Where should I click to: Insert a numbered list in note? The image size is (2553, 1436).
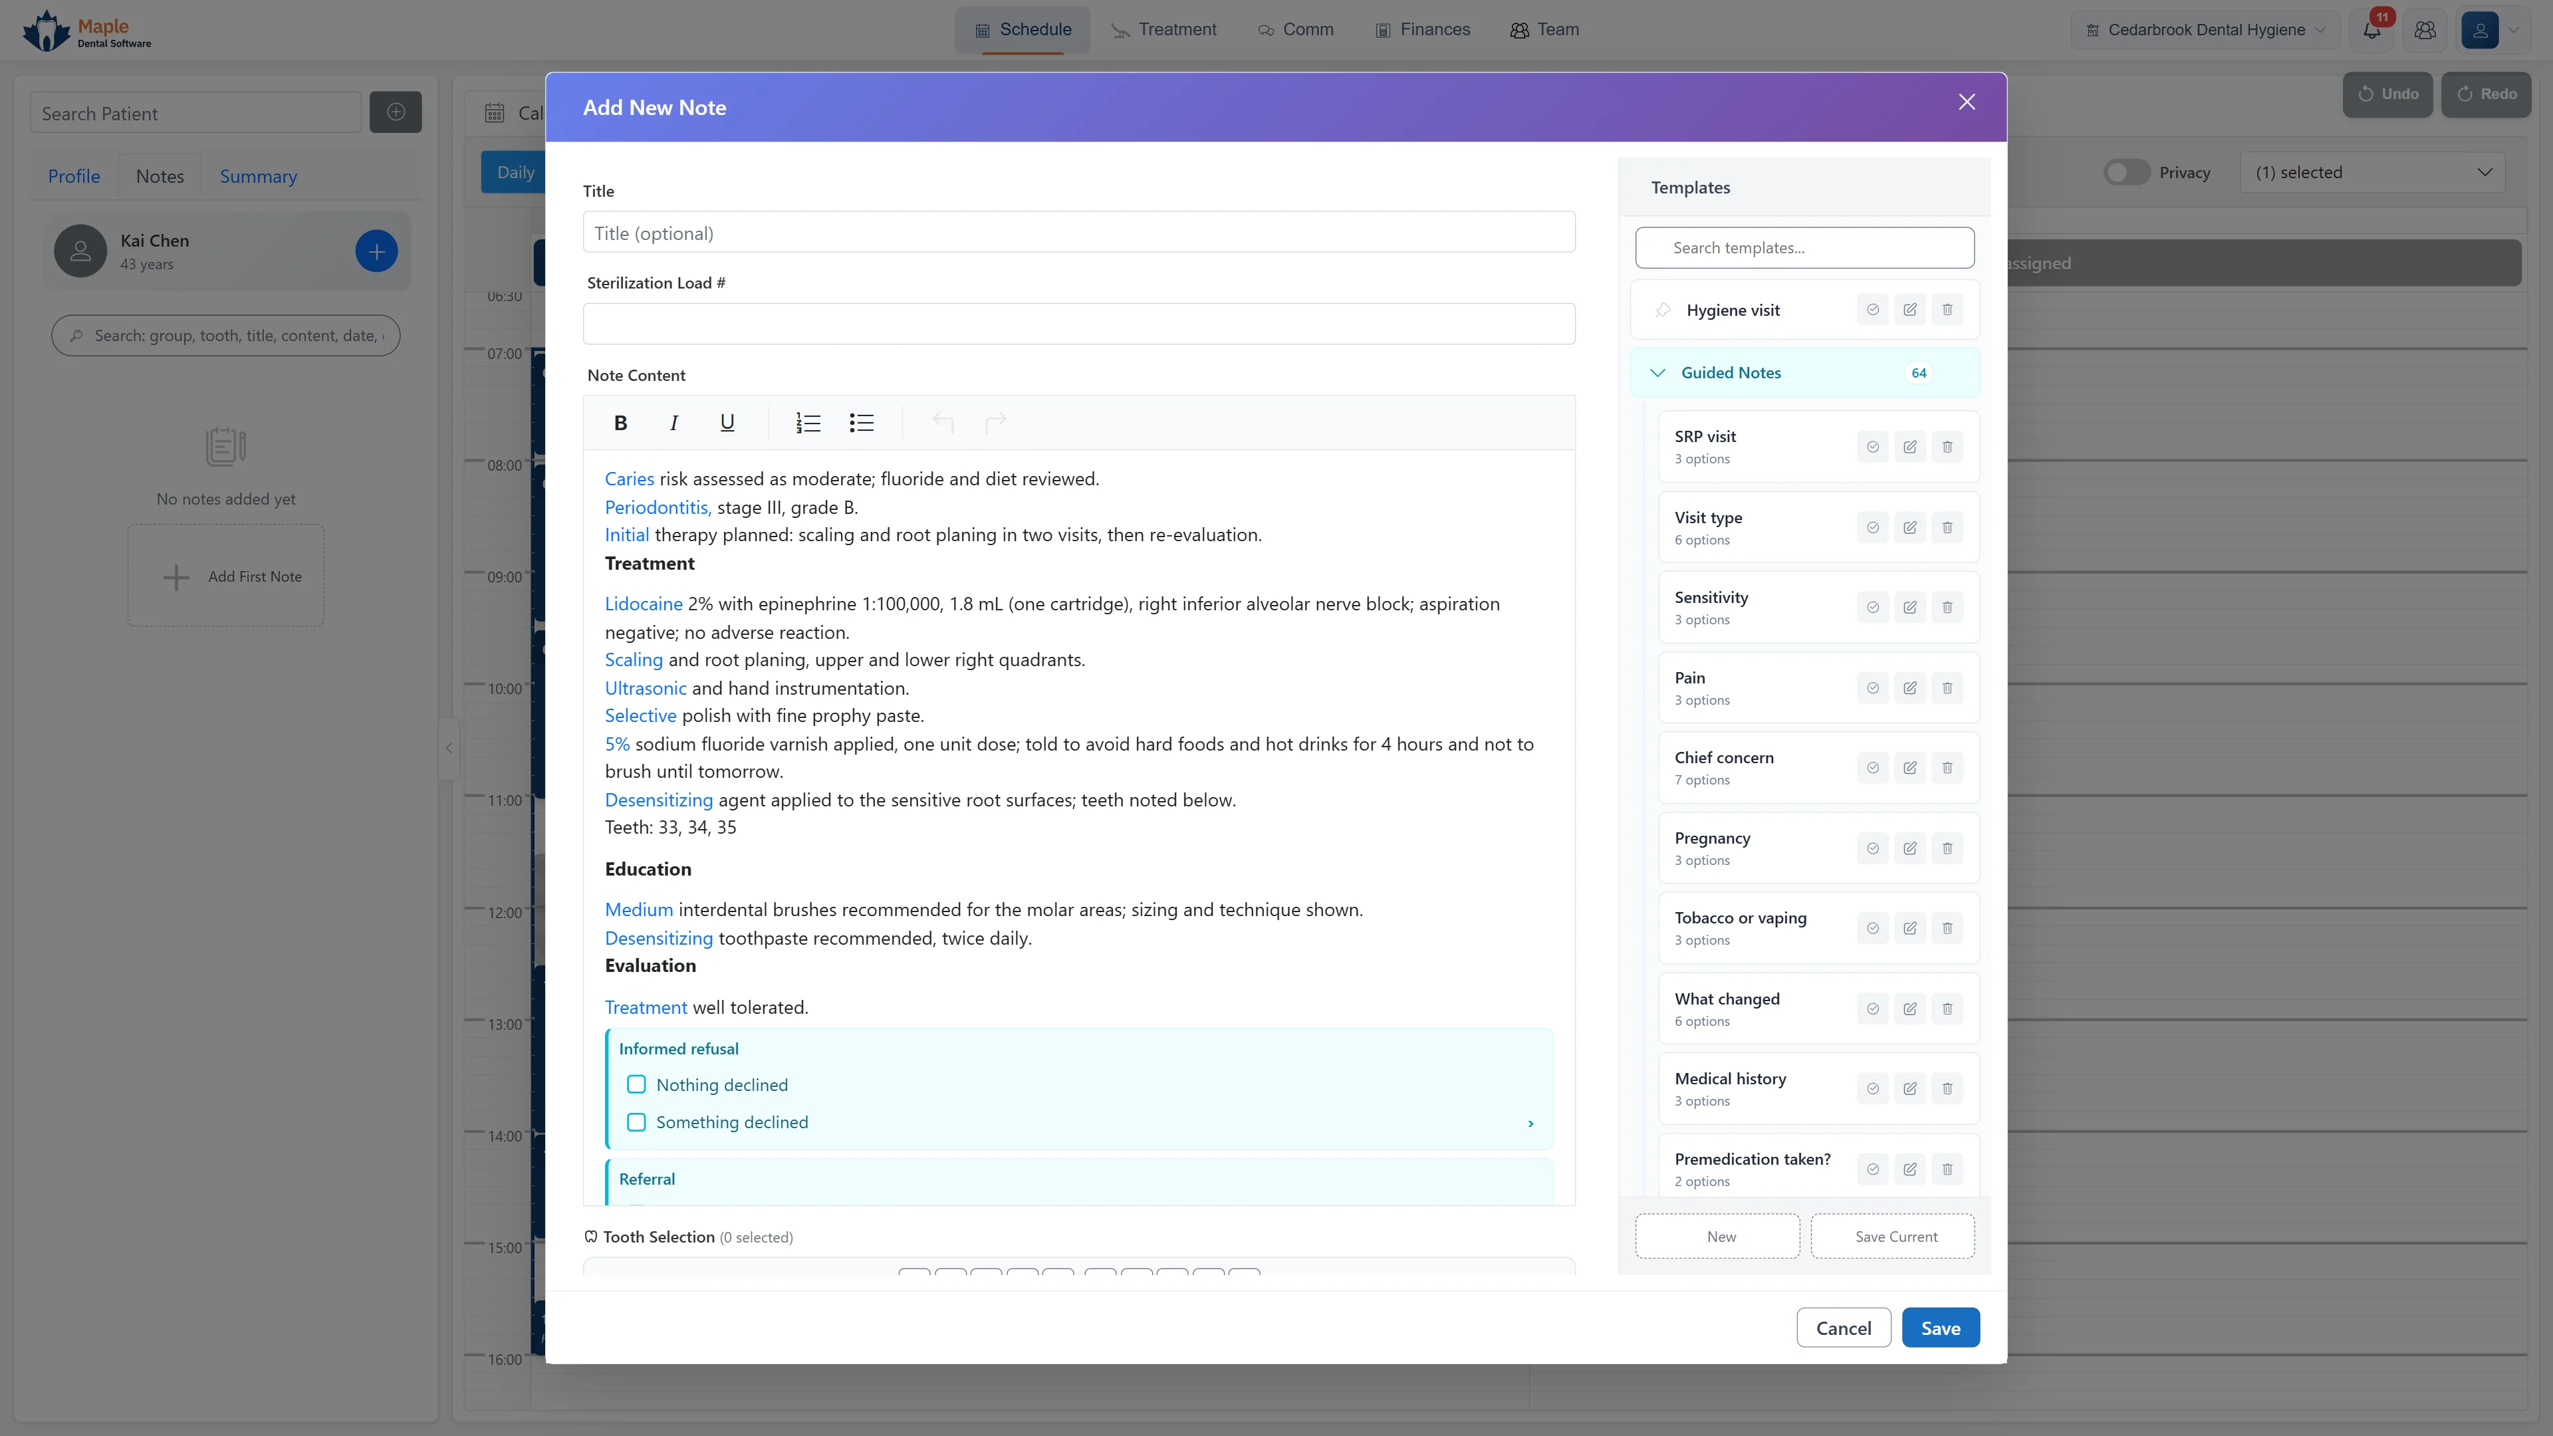[x=808, y=423]
